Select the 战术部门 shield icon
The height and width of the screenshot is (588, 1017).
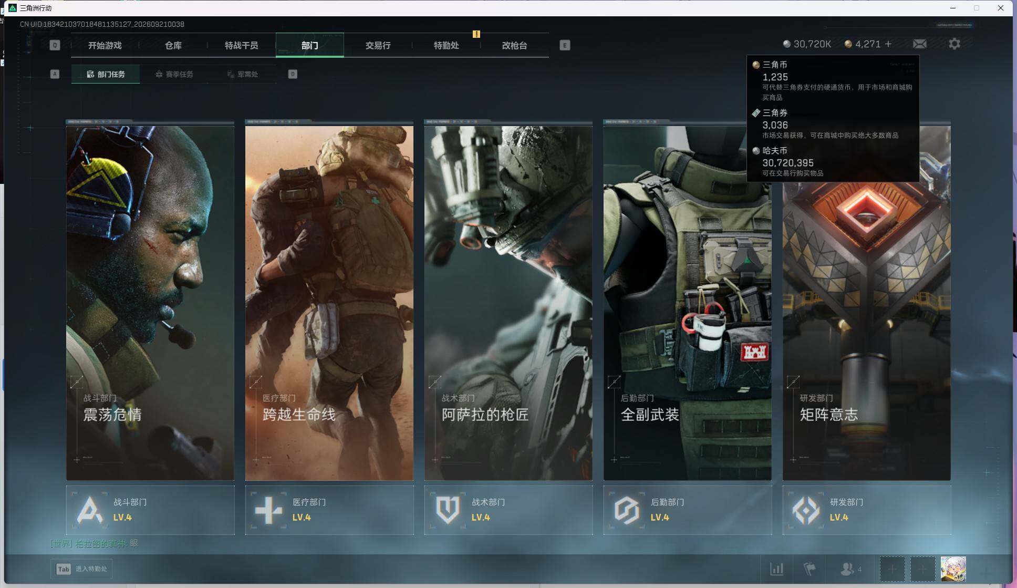448,510
